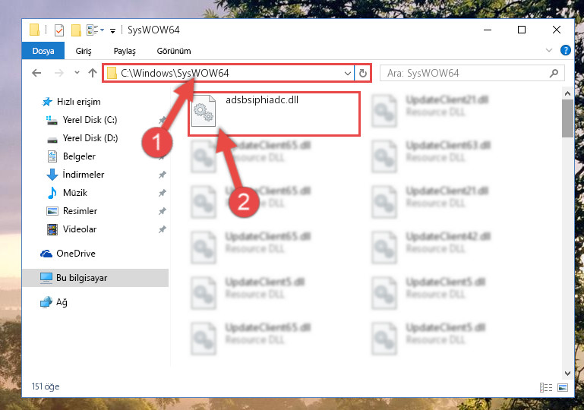The width and height of the screenshot is (584, 410).
Task: Go back with the left arrow
Action: click(36, 73)
